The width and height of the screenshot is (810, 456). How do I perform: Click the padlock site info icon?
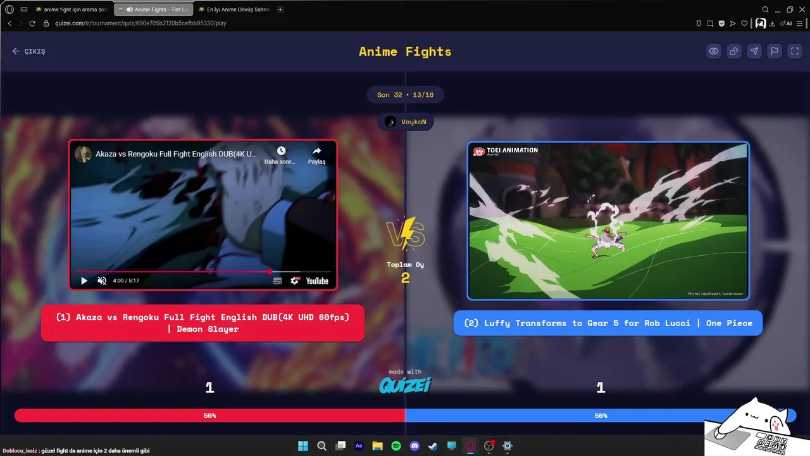(x=46, y=23)
